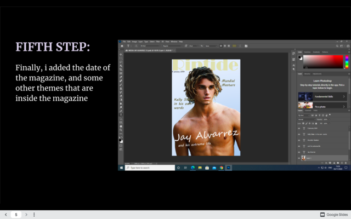The height and width of the screenshot is (219, 351).
Task: Open the font family dropdown
Action: click(150, 46)
